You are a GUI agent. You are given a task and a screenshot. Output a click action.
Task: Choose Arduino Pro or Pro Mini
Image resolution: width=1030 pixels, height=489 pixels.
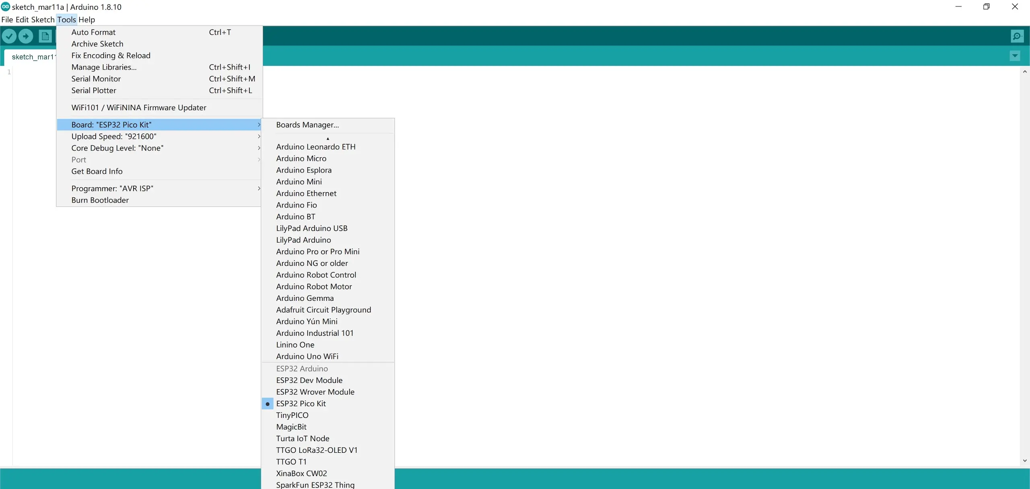pos(328,252)
